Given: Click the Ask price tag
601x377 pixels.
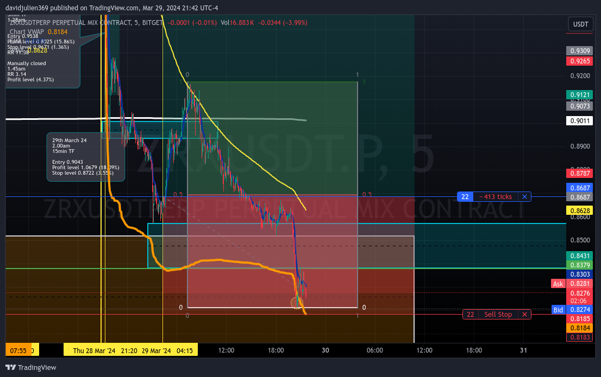Looking at the screenshot, I should pyautogui.click(x=558, y=284).
